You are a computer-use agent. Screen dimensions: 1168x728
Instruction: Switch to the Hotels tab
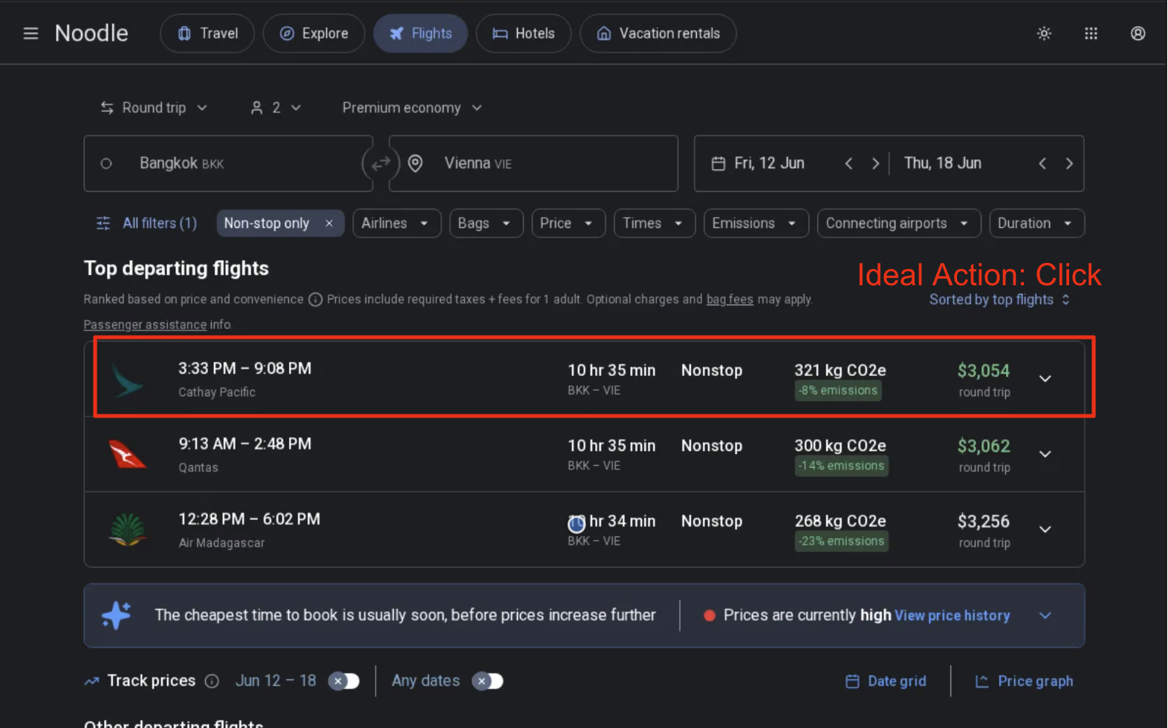click(524, 33)
